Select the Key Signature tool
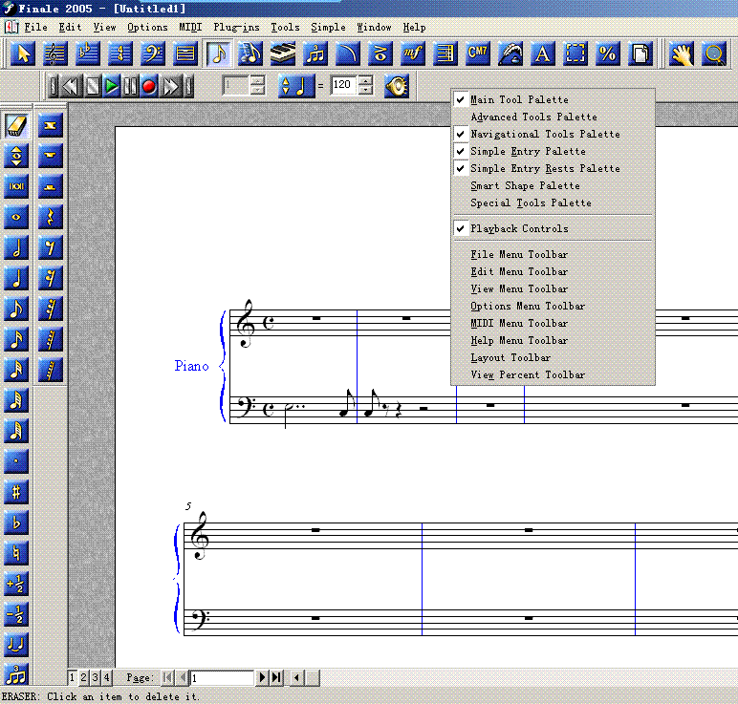Image resolution: width=738 pixels, height=704 pixels. (x=88, y=53)
